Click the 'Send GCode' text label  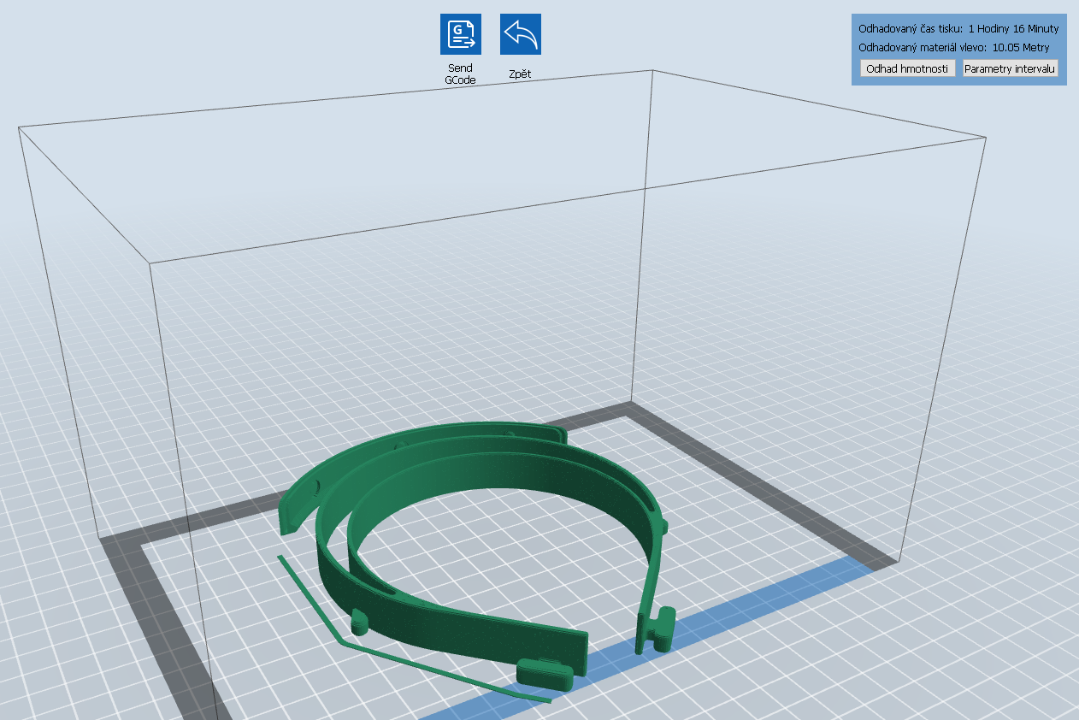(460, 74)
